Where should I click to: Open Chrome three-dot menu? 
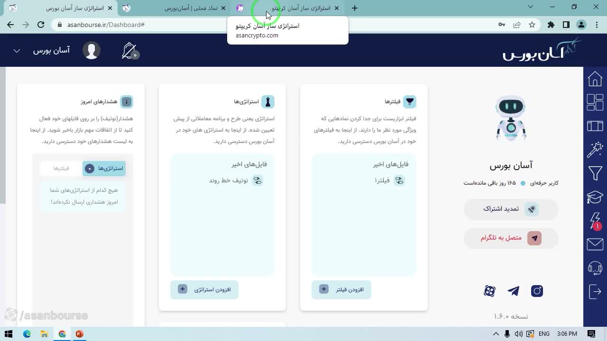coord(596,25)
